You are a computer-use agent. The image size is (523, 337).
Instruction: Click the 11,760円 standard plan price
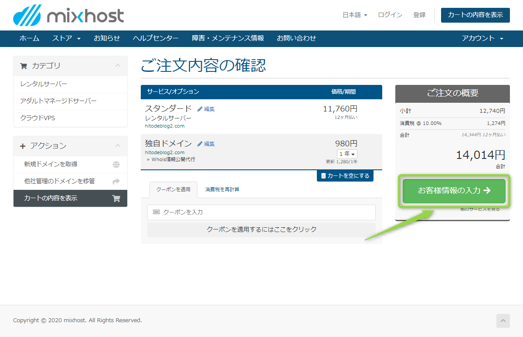click(340, 109)
